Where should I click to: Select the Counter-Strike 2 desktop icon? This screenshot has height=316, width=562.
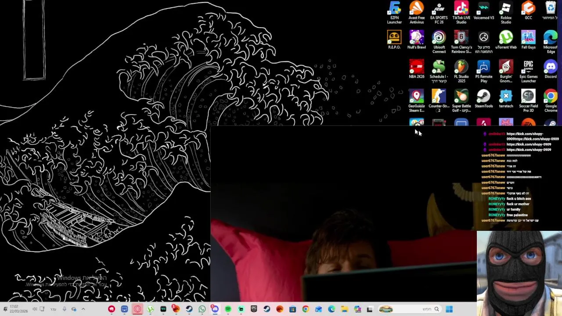click(439, 101)
